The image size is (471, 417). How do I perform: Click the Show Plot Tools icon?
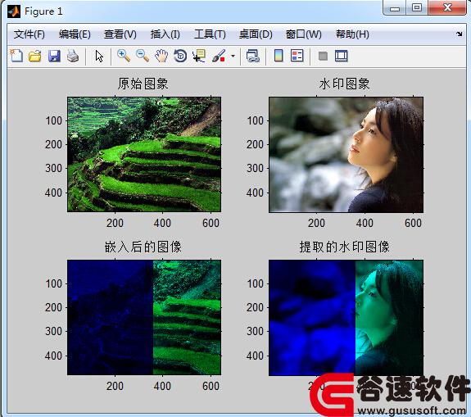(342, 57)
